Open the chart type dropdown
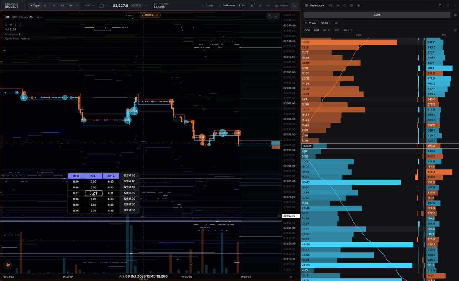Screen dimensions: 459x281 coord(90,6)
